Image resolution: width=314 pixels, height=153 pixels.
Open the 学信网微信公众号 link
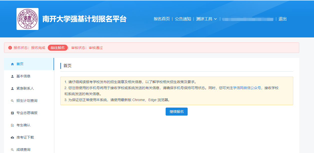click(x=247, y=88)
